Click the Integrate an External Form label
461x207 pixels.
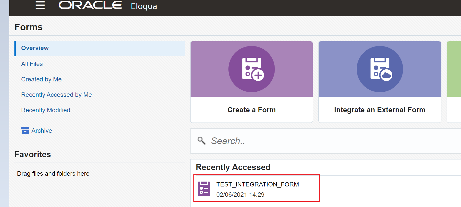tap(380, 110)
